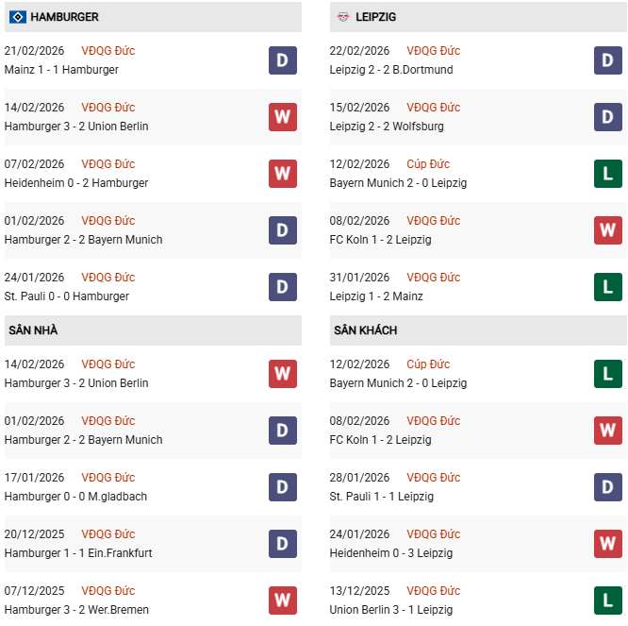Click the Hamburger club logo icon
The width and height of the screenshot is (628, 626).
[17, 17]
